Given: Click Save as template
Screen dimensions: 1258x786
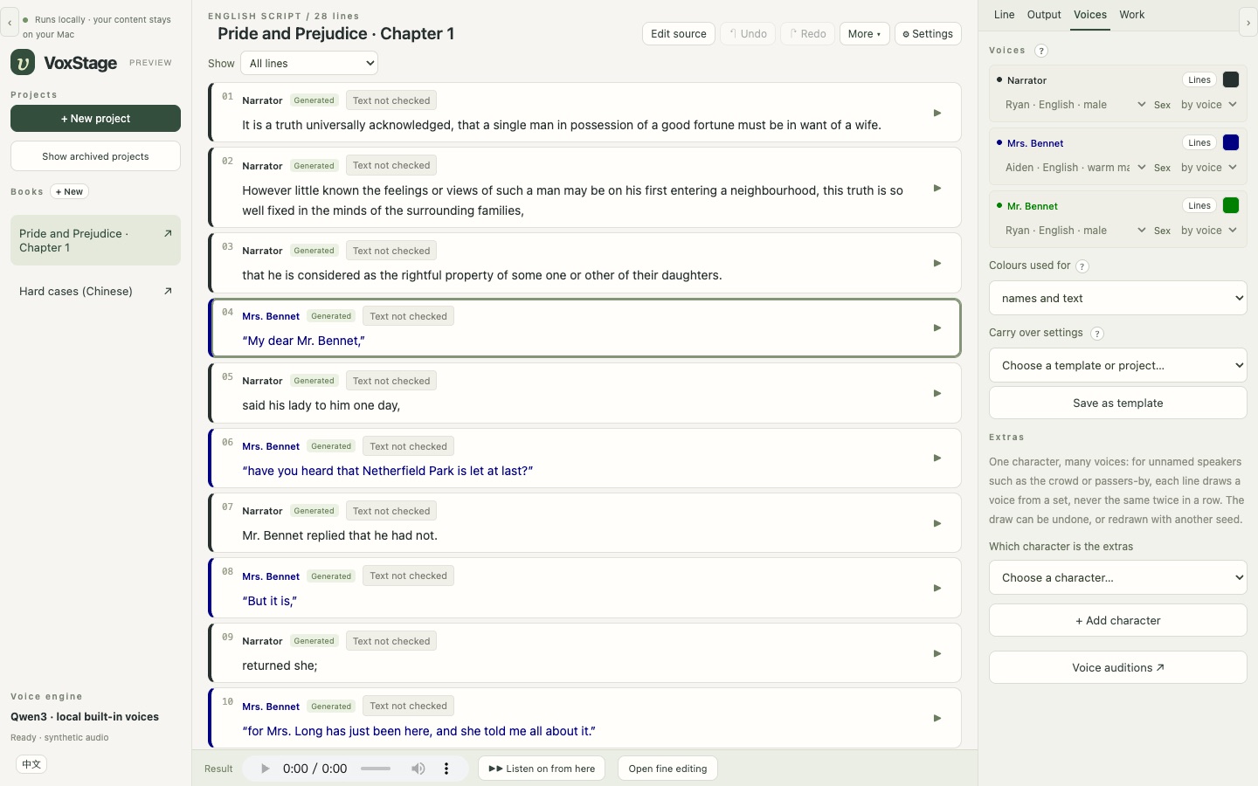Looking at the screenshot, I should [x=1117, y=403].
